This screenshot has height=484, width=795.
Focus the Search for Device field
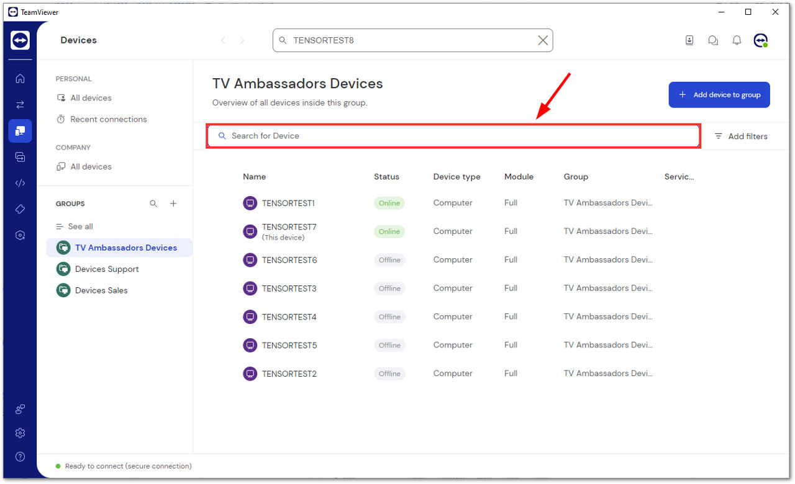453,136
